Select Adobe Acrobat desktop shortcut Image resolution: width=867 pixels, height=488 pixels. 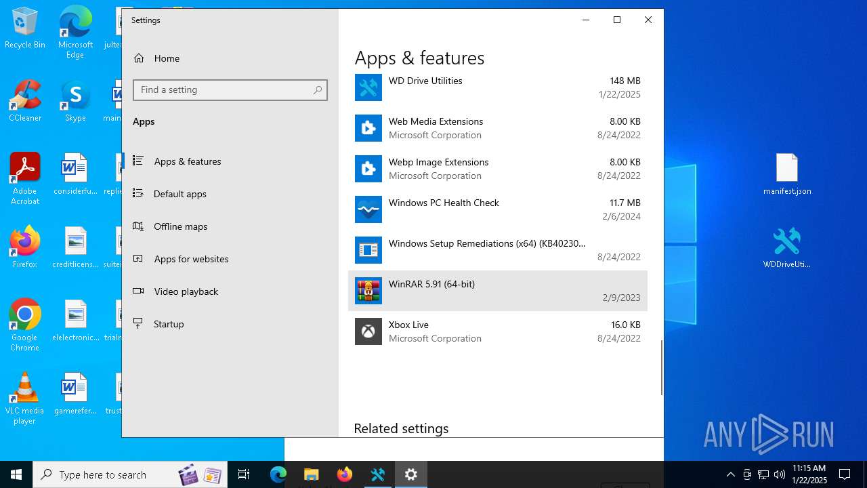(x=25, y=179)
